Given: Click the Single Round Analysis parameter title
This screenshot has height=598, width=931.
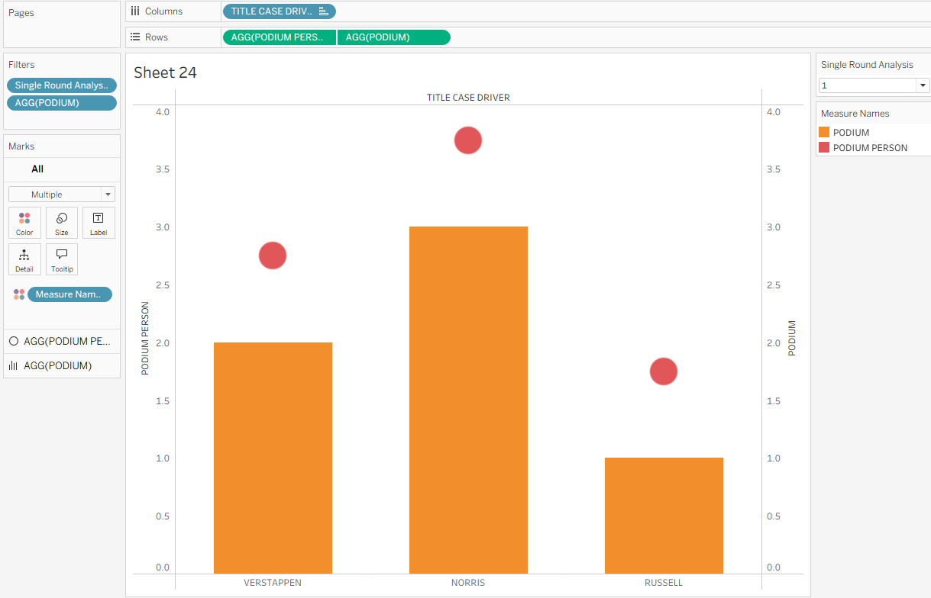Looking at the screenshot, I should click(x=867, y=65).
